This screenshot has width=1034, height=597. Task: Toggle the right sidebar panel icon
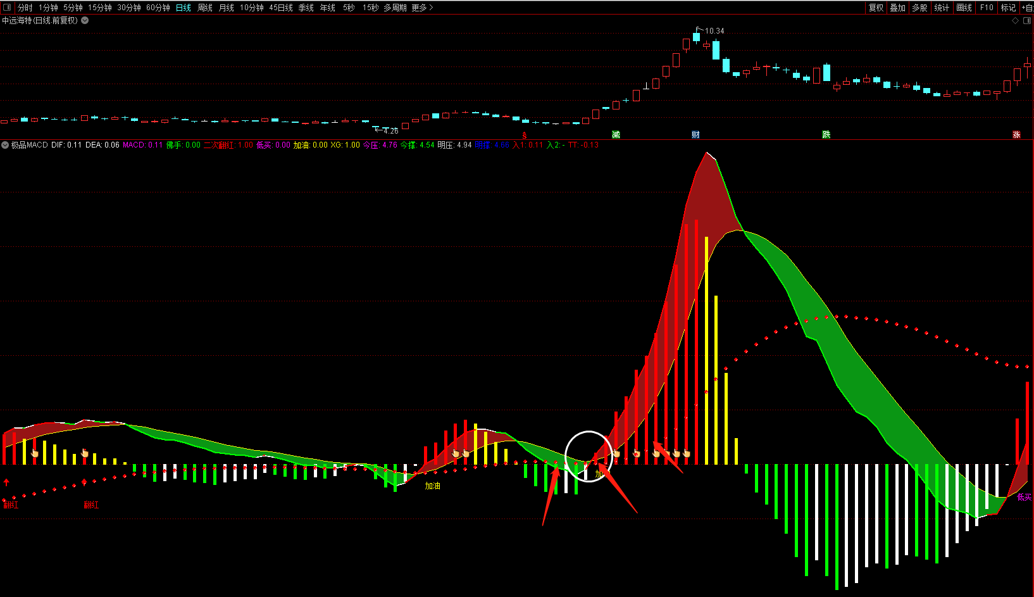tap(1027, 21)
